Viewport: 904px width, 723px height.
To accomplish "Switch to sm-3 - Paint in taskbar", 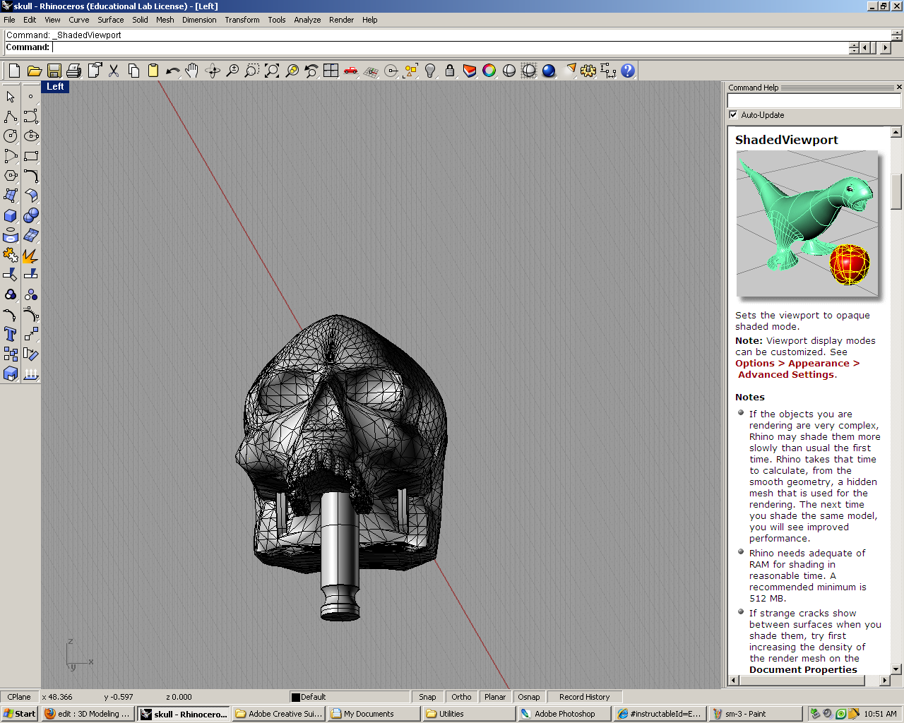I will coord(755,714).
